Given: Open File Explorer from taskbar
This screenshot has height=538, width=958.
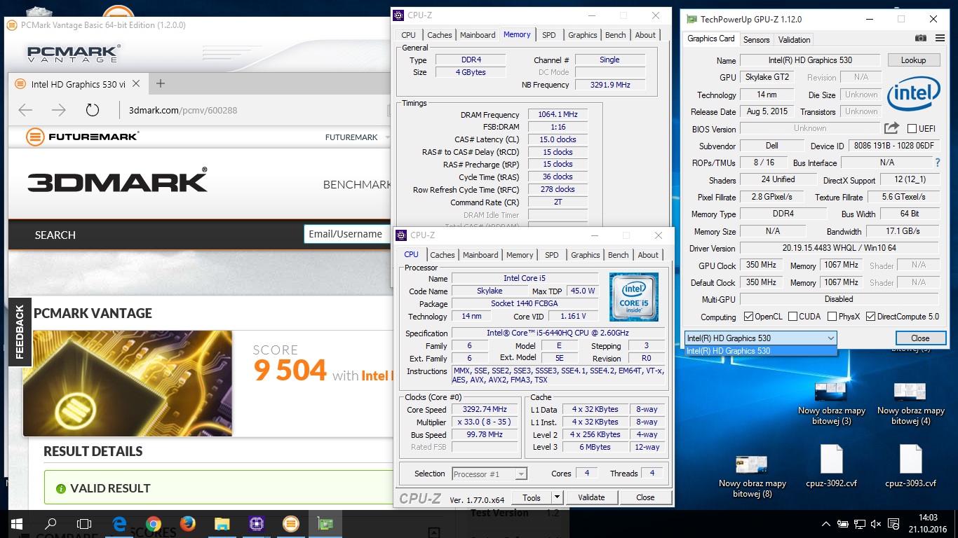Looking at the screenshot, I should tap(222, 523).
